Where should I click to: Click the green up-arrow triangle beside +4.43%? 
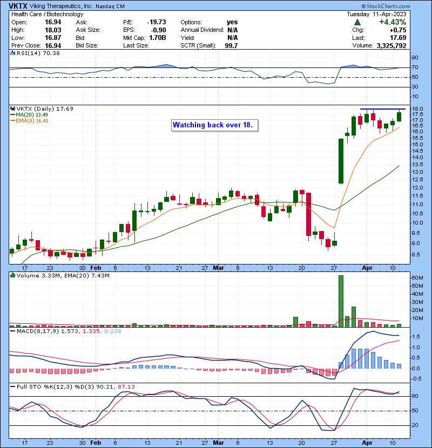[x=357, y=22]
